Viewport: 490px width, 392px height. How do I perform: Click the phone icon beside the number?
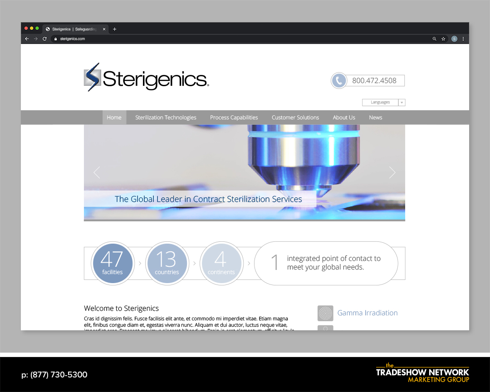(x=339, y=81)
